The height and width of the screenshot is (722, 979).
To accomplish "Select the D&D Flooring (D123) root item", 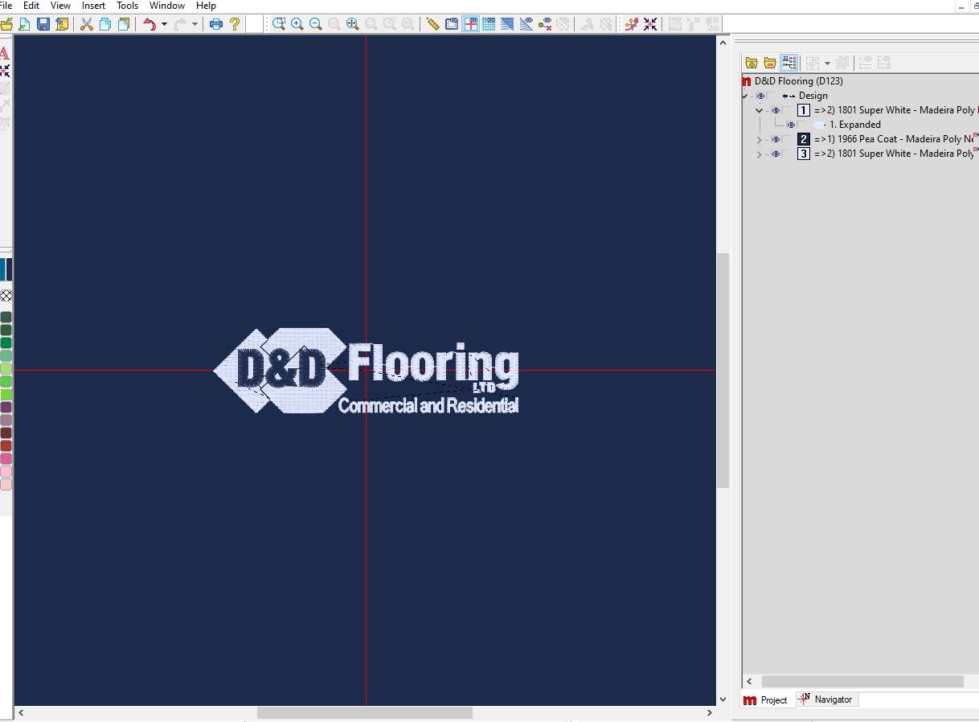I will [x=798, y=81].
